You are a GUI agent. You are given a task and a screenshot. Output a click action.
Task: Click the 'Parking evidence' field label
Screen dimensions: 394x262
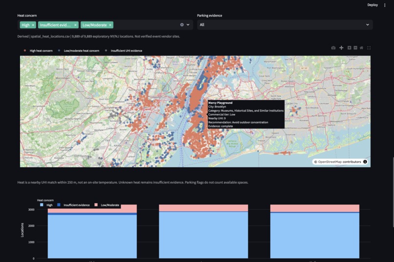[210, 15]
